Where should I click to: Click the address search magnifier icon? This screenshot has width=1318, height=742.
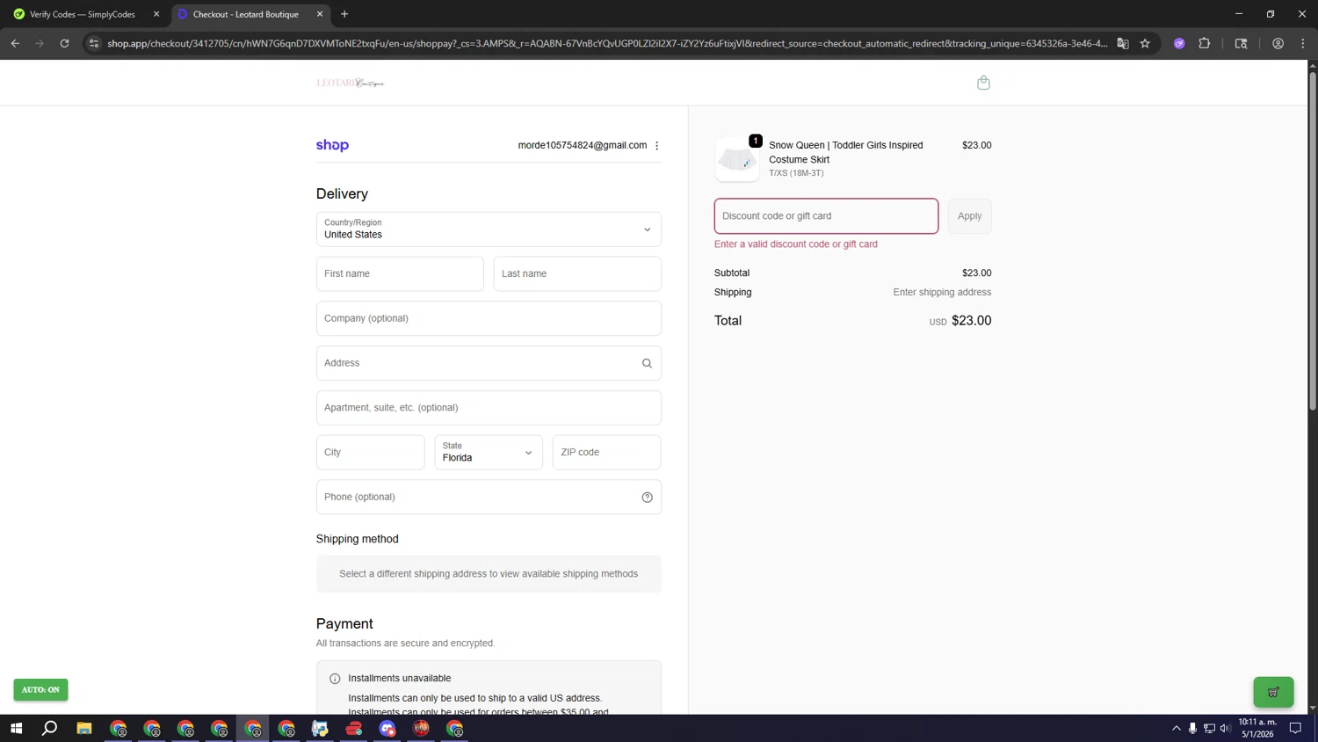647,363
